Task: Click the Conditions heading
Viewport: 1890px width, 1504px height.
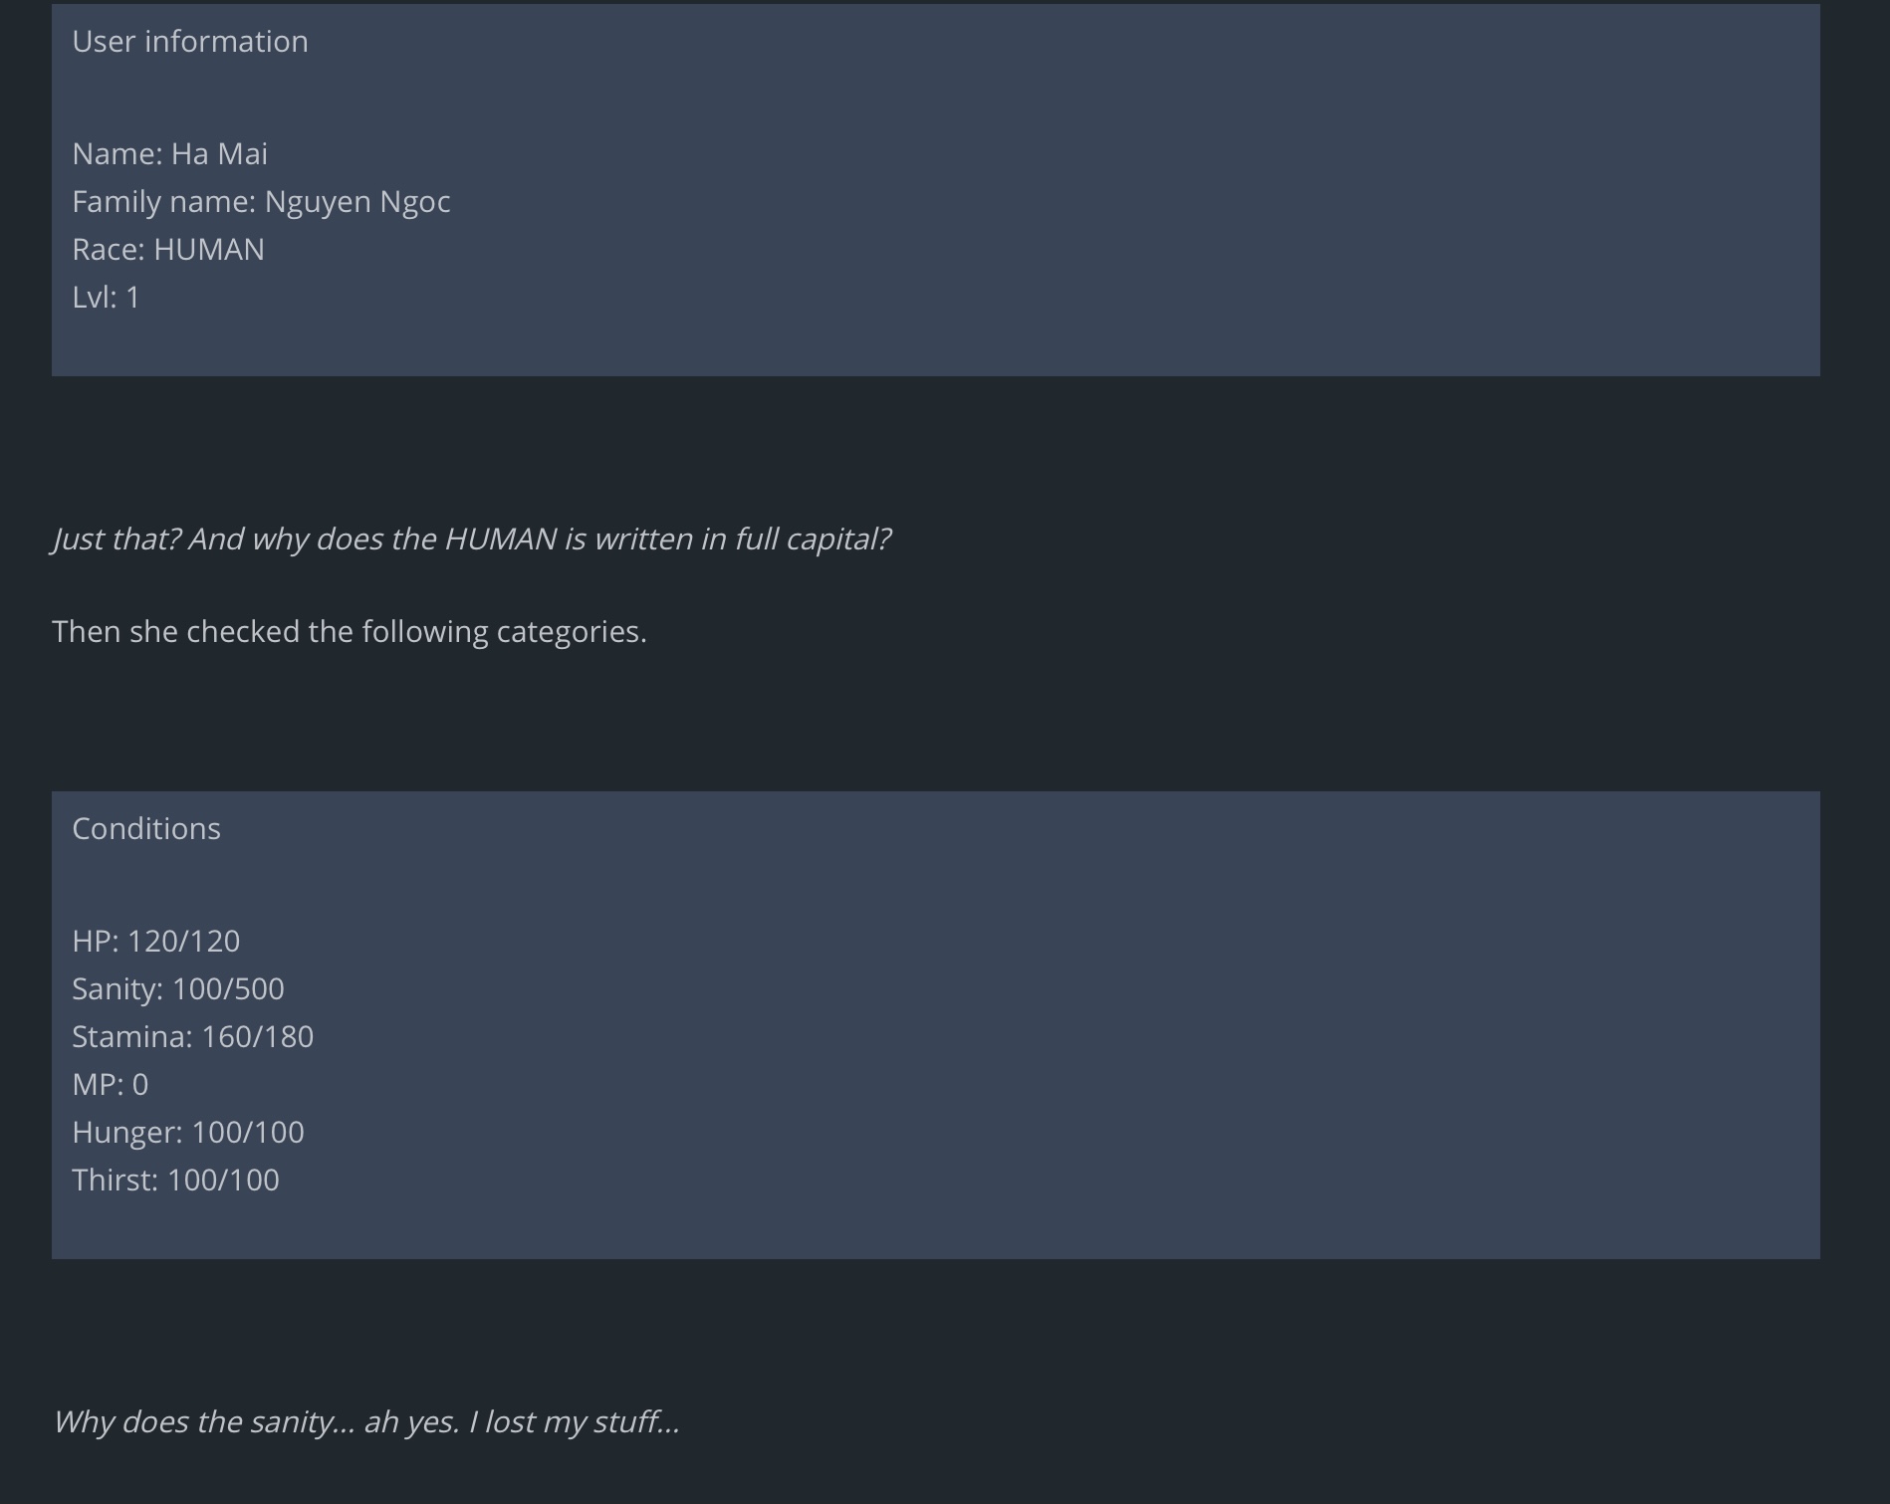Action: [x=146, y=829]
